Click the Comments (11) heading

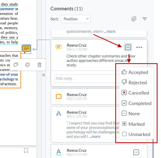[x=66, y=9]
